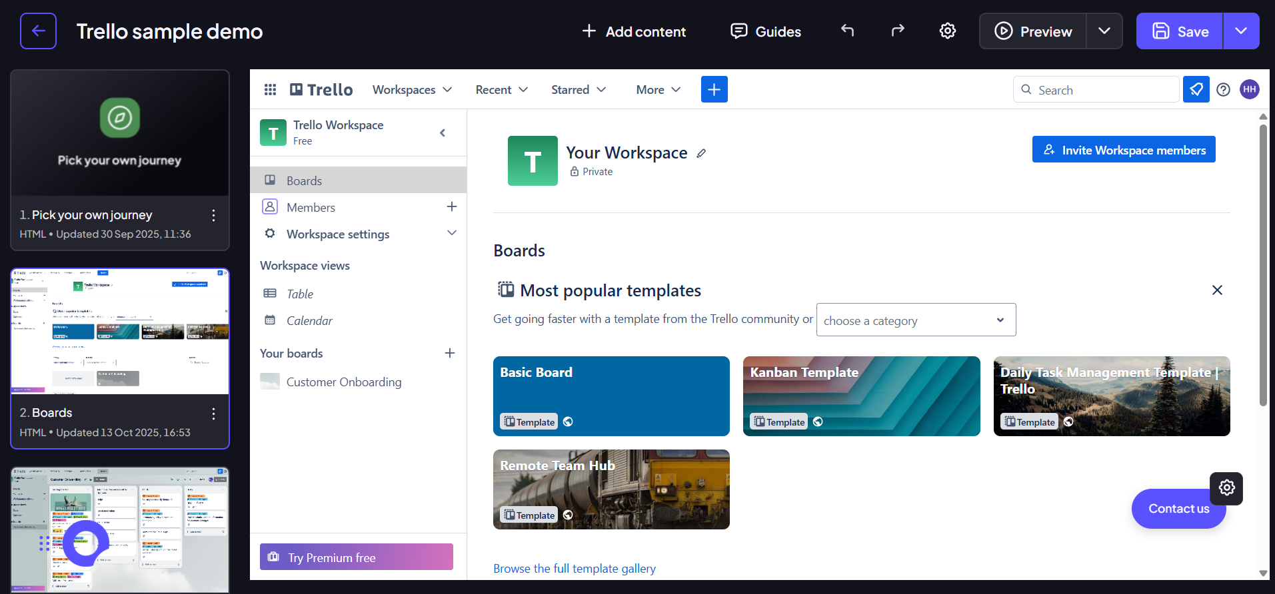
Task: Select the third slide thumbnail with kanban lists
Action: tap(120, 530)
